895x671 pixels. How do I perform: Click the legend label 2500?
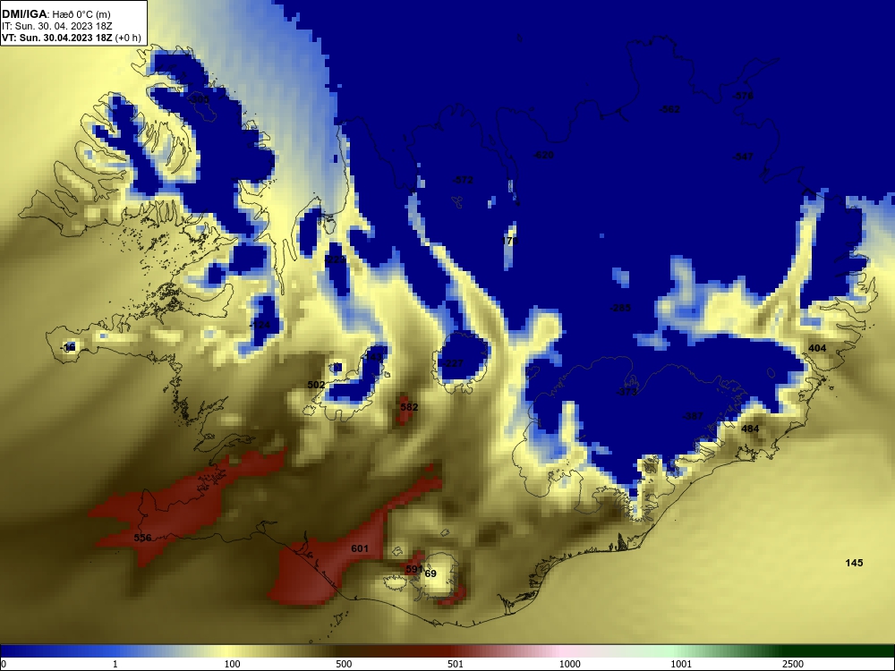[793, 664]
